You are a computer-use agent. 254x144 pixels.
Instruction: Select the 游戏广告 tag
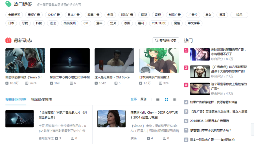pyautogui.click(x=127, y=15)
